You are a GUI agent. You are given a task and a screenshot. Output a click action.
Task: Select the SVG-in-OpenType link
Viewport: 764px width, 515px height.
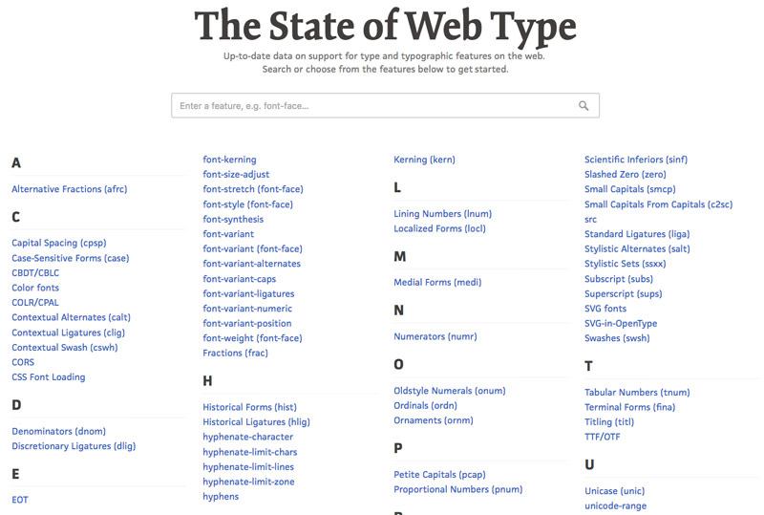click(x=621, y=324)
